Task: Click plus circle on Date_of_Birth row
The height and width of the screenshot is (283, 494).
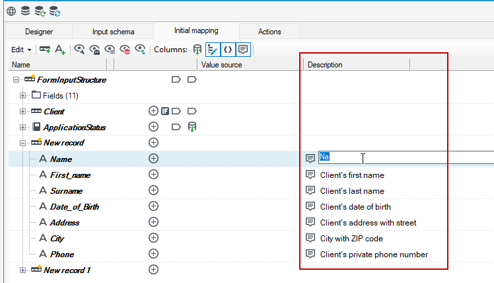Action: click(x=153, y=206)
